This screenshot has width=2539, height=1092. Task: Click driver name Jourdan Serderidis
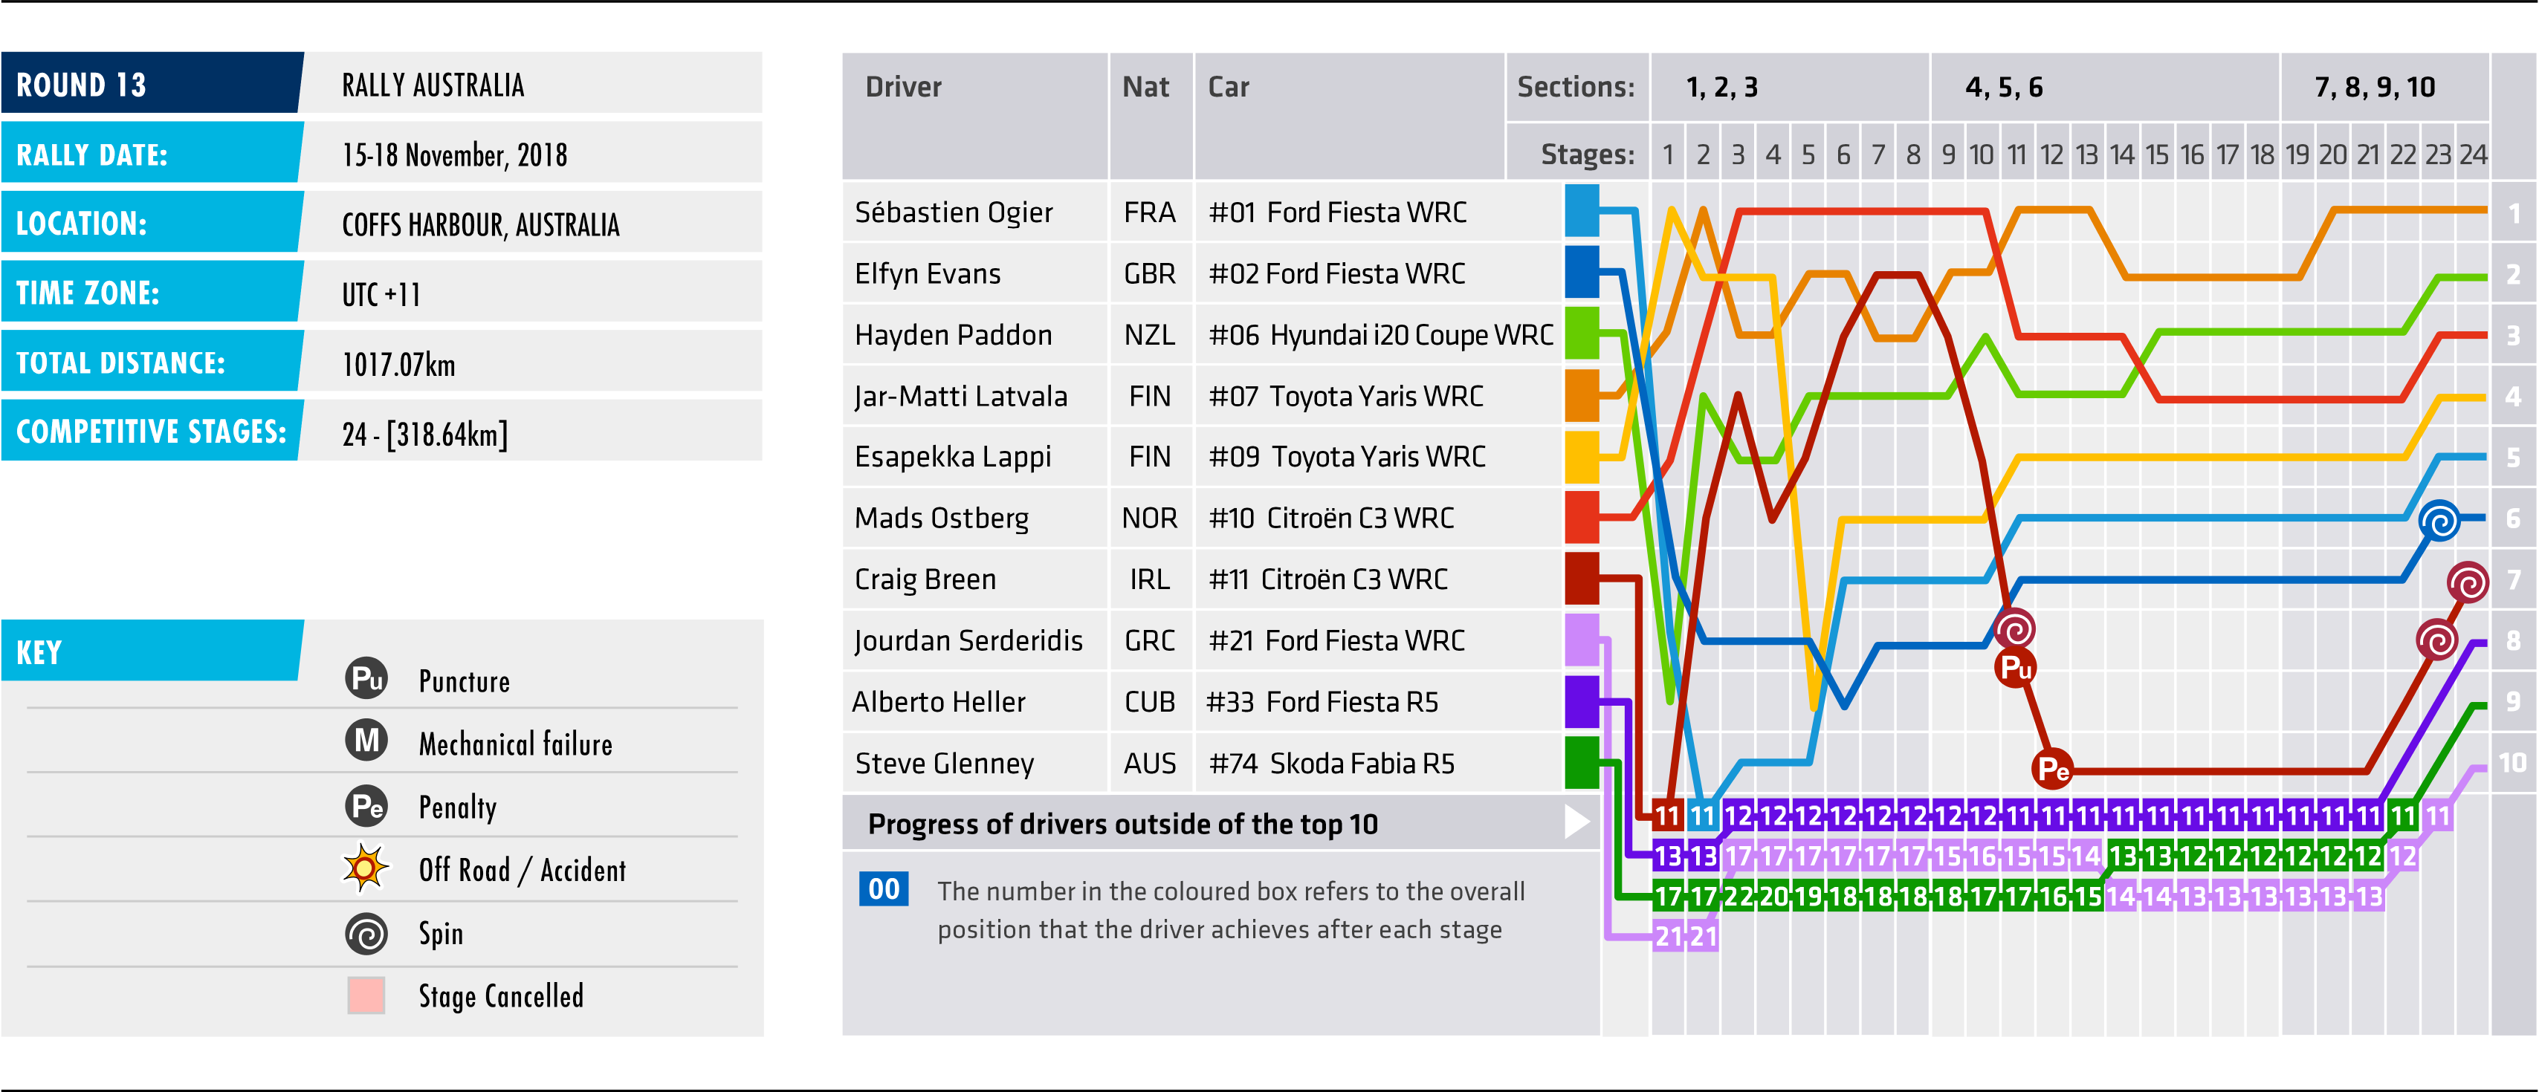click(x=969, y=641)
